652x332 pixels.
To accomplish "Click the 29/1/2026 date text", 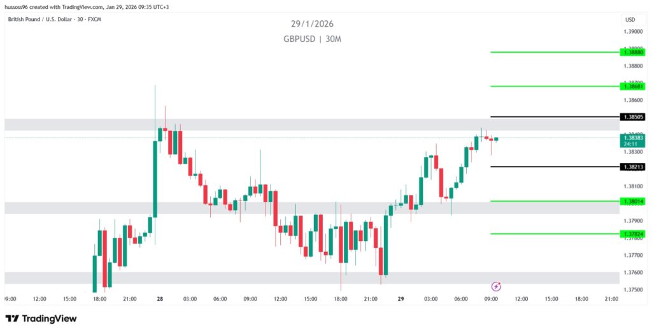I will (312, 24).
